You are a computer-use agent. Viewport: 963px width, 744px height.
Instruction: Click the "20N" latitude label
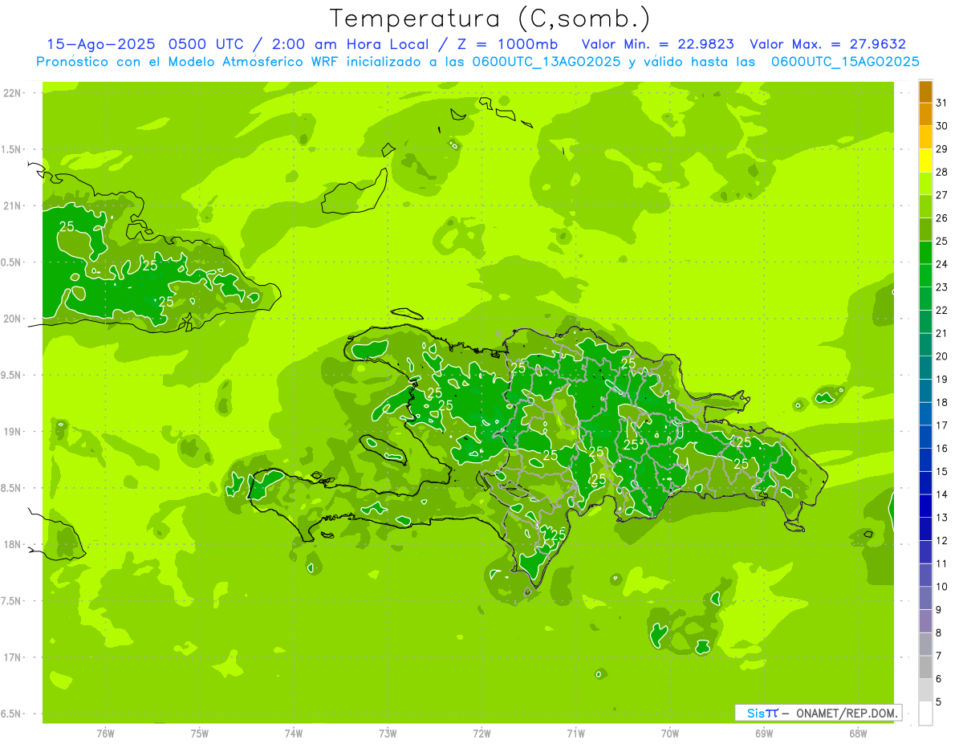coord(12,319)
